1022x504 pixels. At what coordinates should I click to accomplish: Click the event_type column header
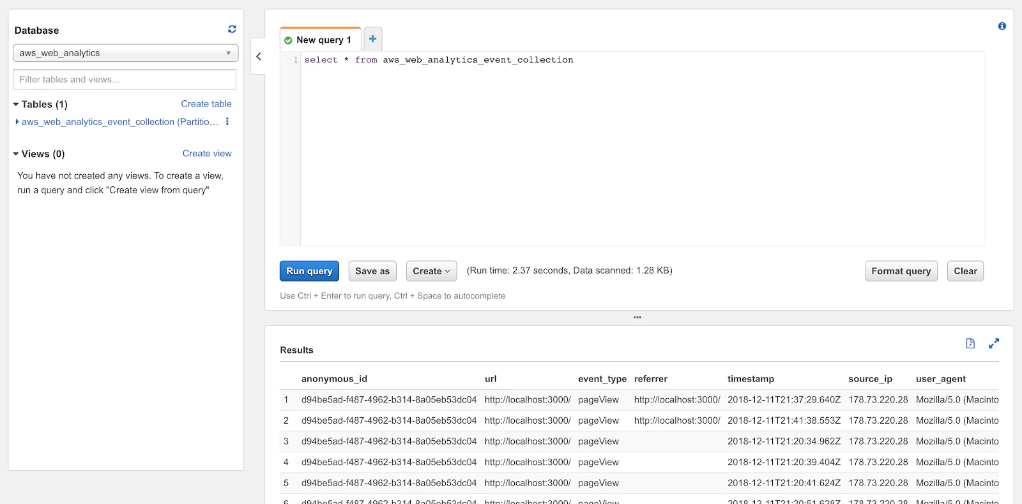602,379
